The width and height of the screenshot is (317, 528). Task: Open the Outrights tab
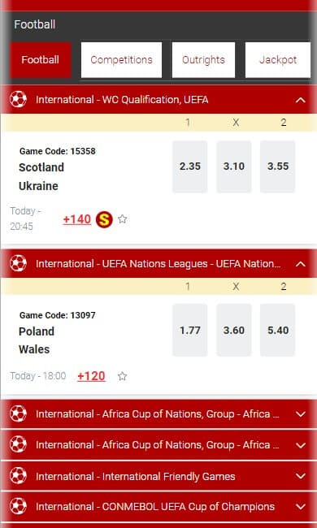click(203, 60)
